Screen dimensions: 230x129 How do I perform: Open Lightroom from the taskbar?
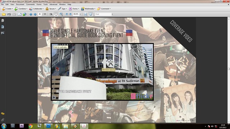point(13,126)
